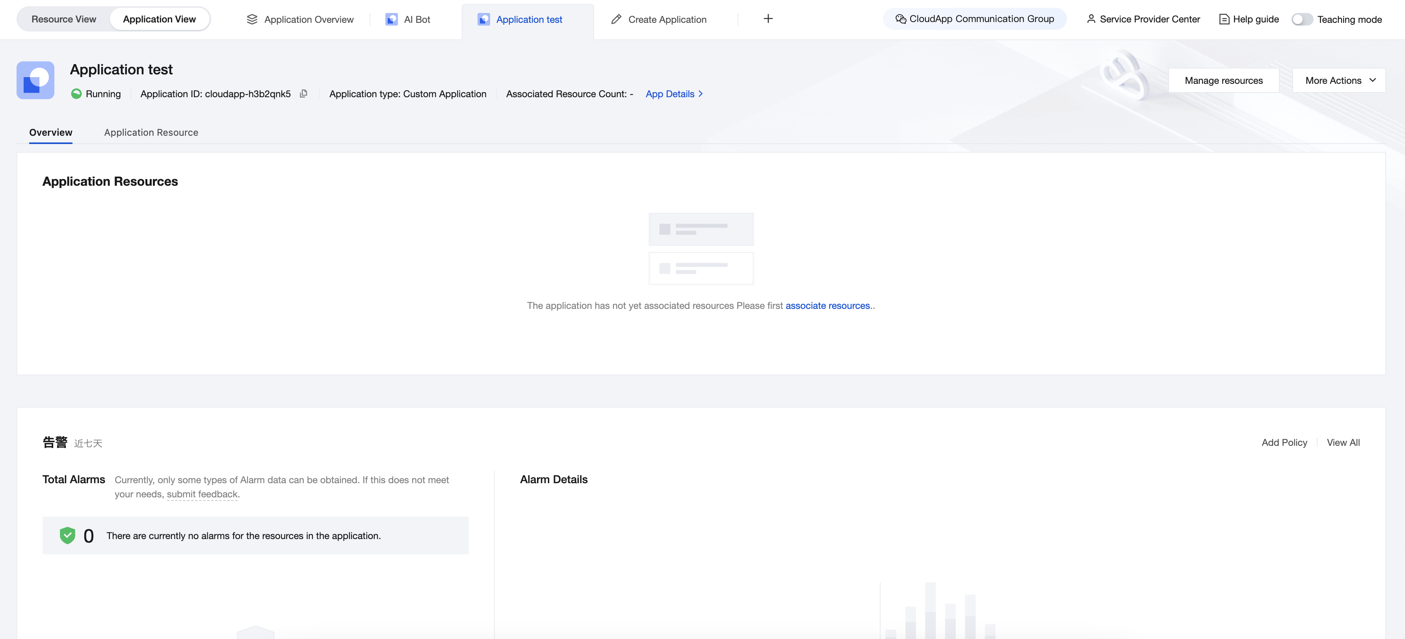The width and height of the screenshot is (1405, 639).
Task: Select the Overview tab
Action: (51, 132)
